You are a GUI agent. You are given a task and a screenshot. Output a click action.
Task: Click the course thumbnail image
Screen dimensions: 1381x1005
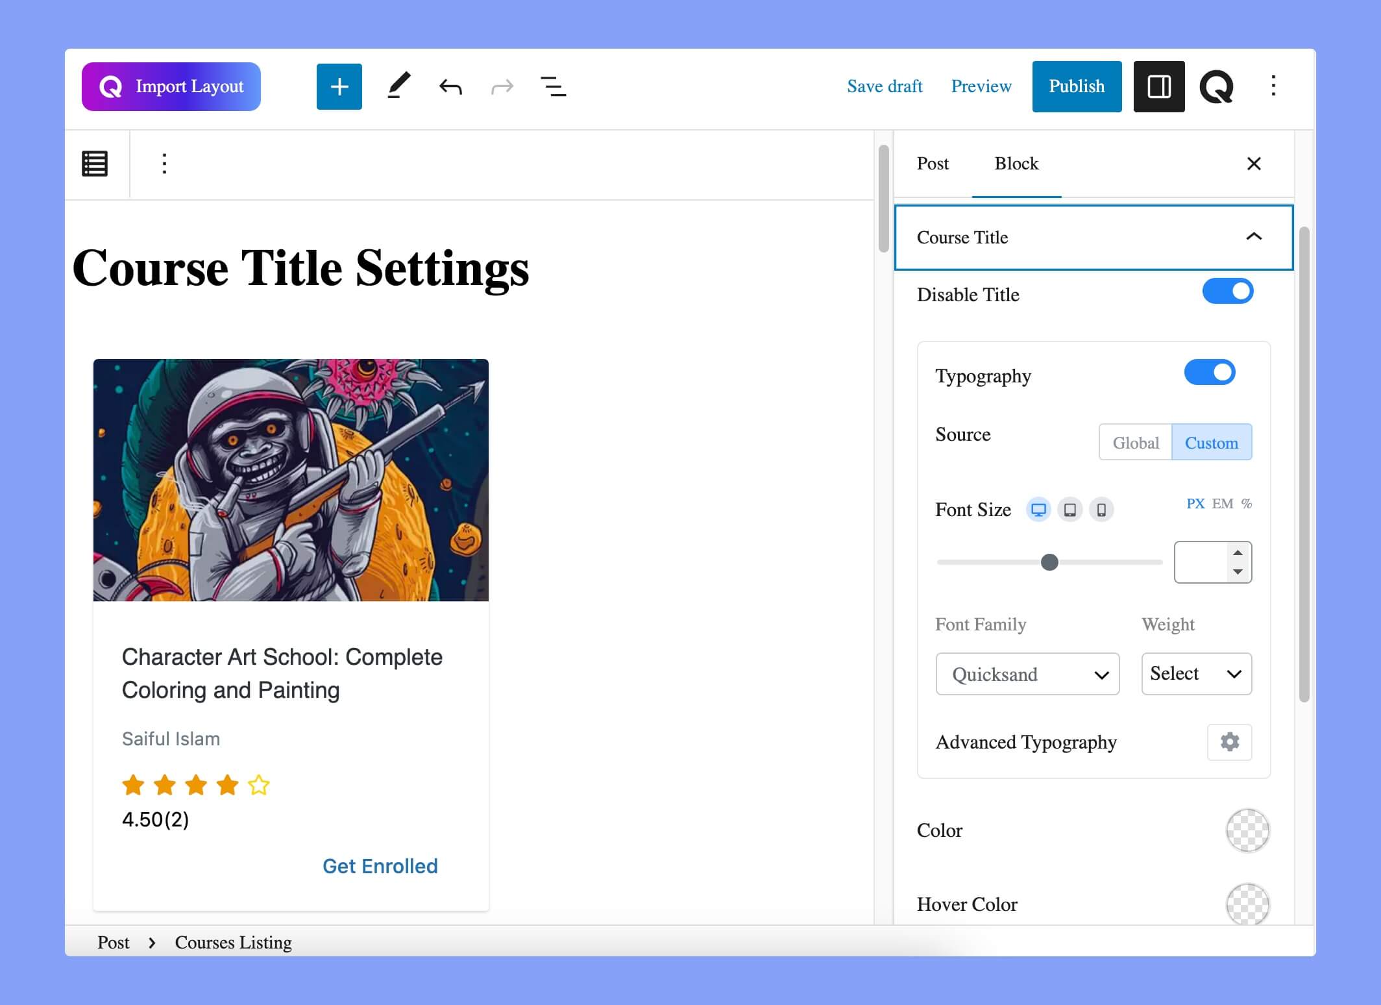tap(291, 479)
